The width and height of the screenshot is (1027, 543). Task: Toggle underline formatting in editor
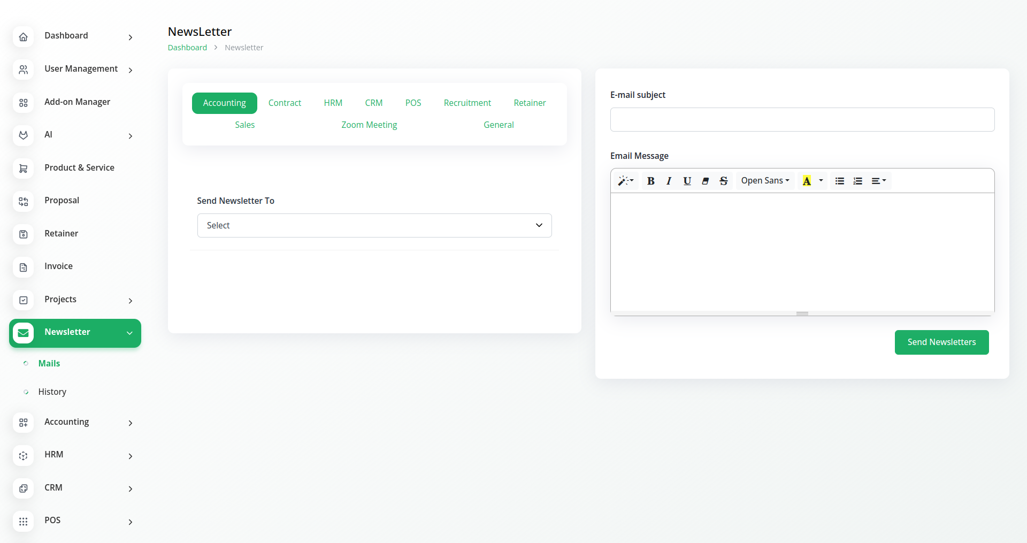687,181
